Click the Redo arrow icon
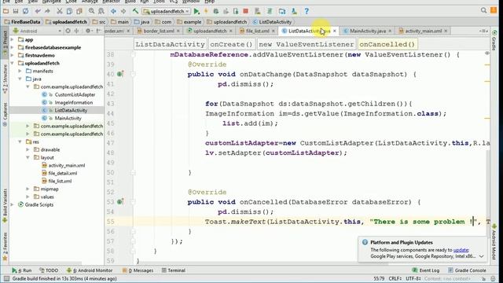Image resolution: width=503 pixels, height=283 pixels. [x=47, y=11]
